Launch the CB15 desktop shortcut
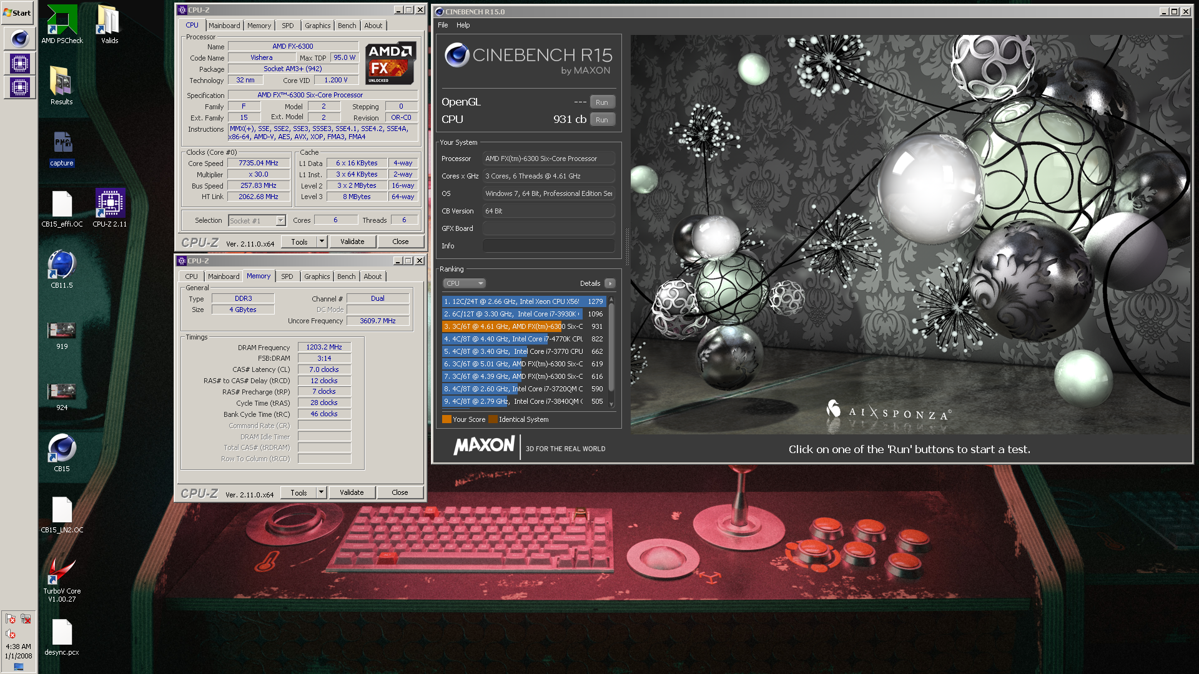Image resolution: width=1199 pixels, height=674 pixels. 62,452
